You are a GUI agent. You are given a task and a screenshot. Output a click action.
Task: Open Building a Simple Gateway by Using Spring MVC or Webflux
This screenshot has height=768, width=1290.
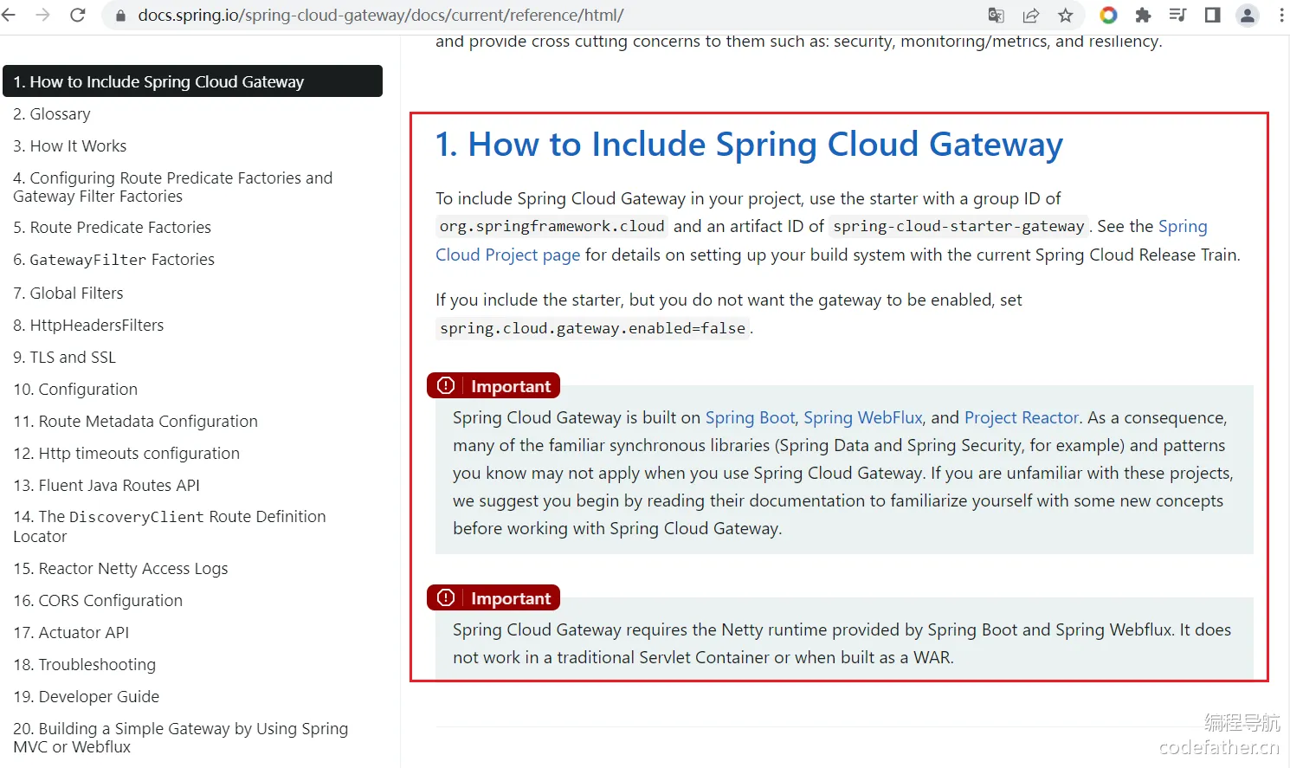point(181,738)
